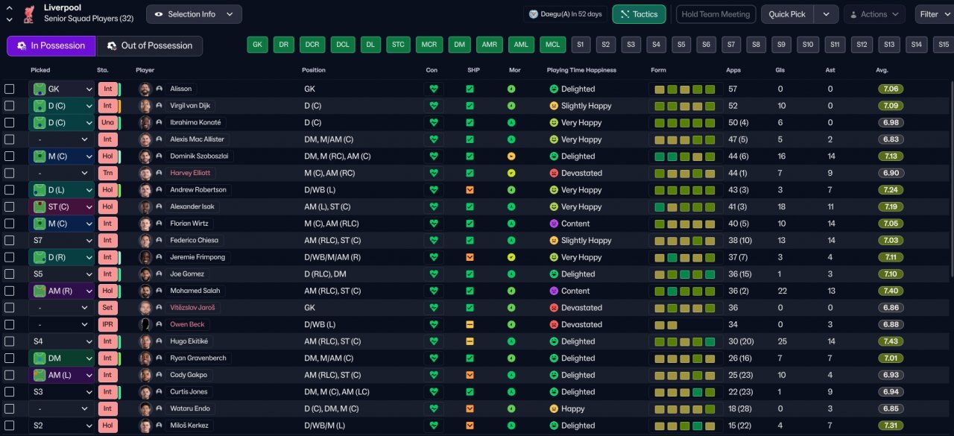The image size is (954, 436).
Task: Open the Selection Info dropdown
Action: tap(194, 14)
